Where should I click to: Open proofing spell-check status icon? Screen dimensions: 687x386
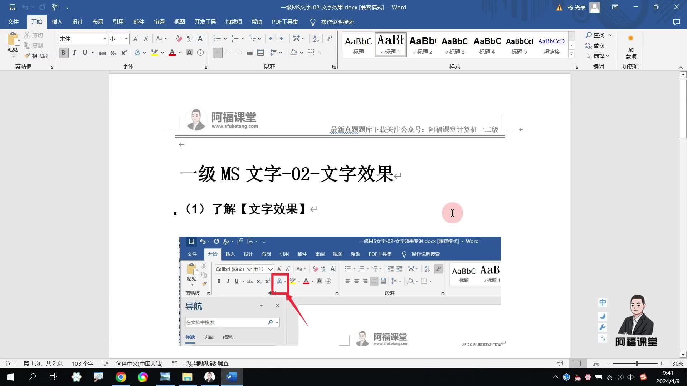point(105,363)
